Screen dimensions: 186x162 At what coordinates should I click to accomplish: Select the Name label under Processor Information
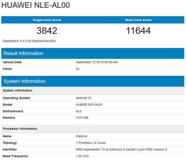point(7,136)
